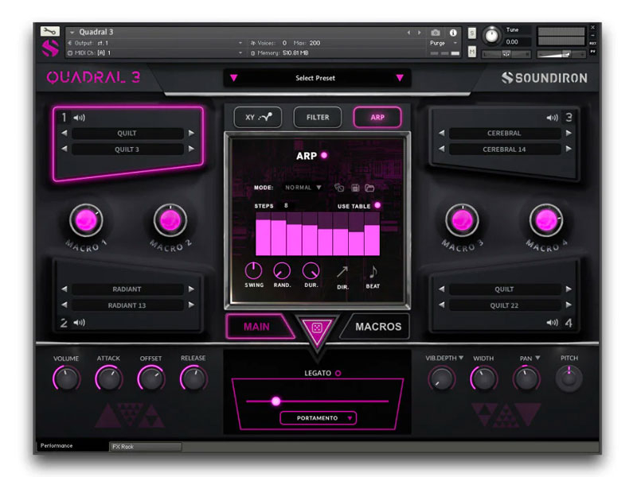The height and width of the screenshot is (477, 637).
Task: Click the Tune 0.00 value field
Action: tap(517, 42)
